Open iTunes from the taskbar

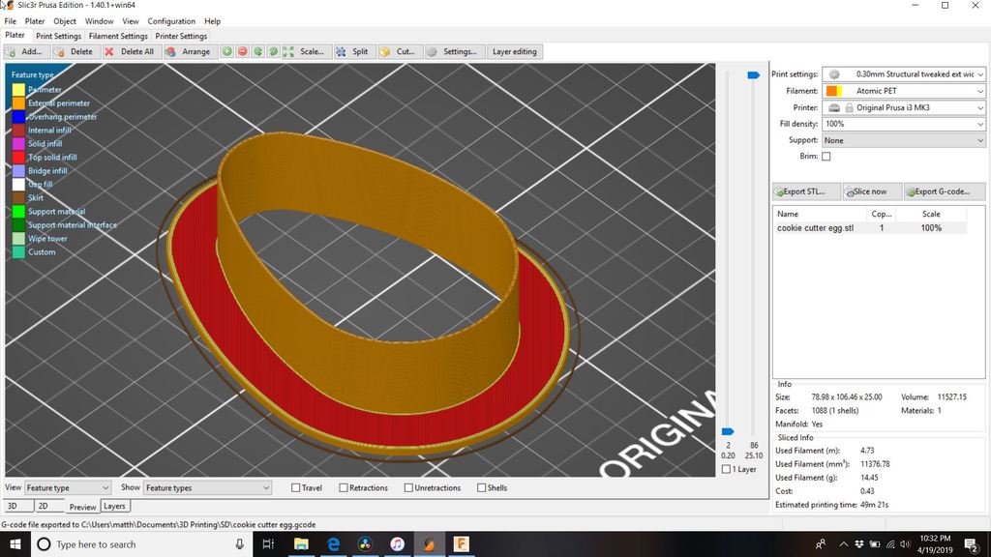click(397, 543)
